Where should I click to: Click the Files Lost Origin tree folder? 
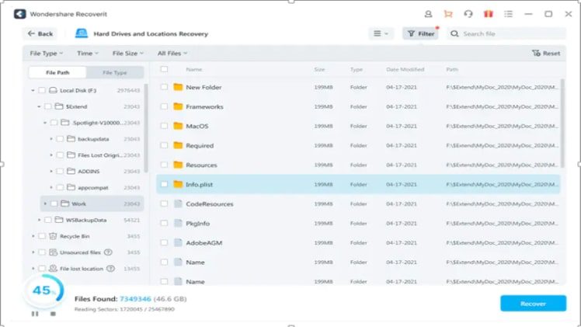click(x=99, y=155)
